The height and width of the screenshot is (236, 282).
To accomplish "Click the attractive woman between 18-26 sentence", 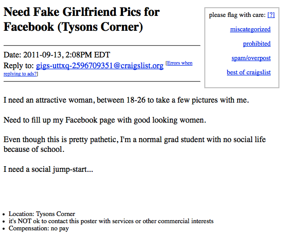I will click(x=126, y=100).
